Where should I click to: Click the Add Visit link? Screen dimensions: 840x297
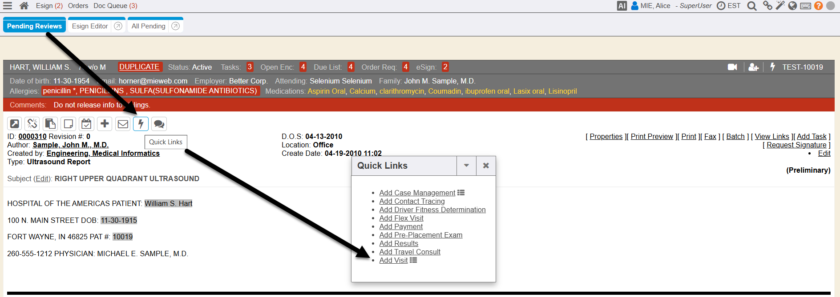coord(393,261)
